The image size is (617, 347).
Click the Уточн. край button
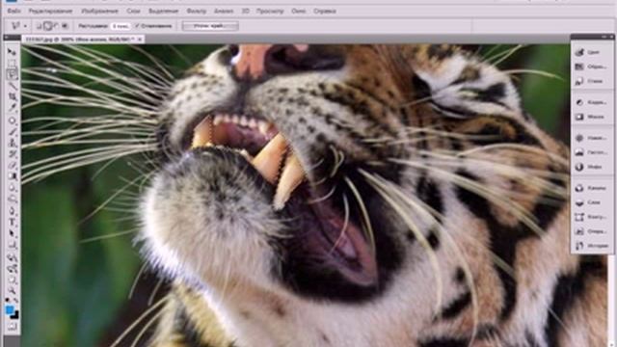pyautogui.click(x=210, y=26)
